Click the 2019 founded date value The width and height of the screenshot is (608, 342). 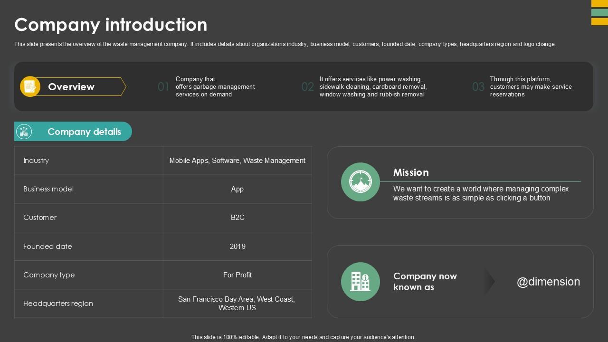point(237,246)
